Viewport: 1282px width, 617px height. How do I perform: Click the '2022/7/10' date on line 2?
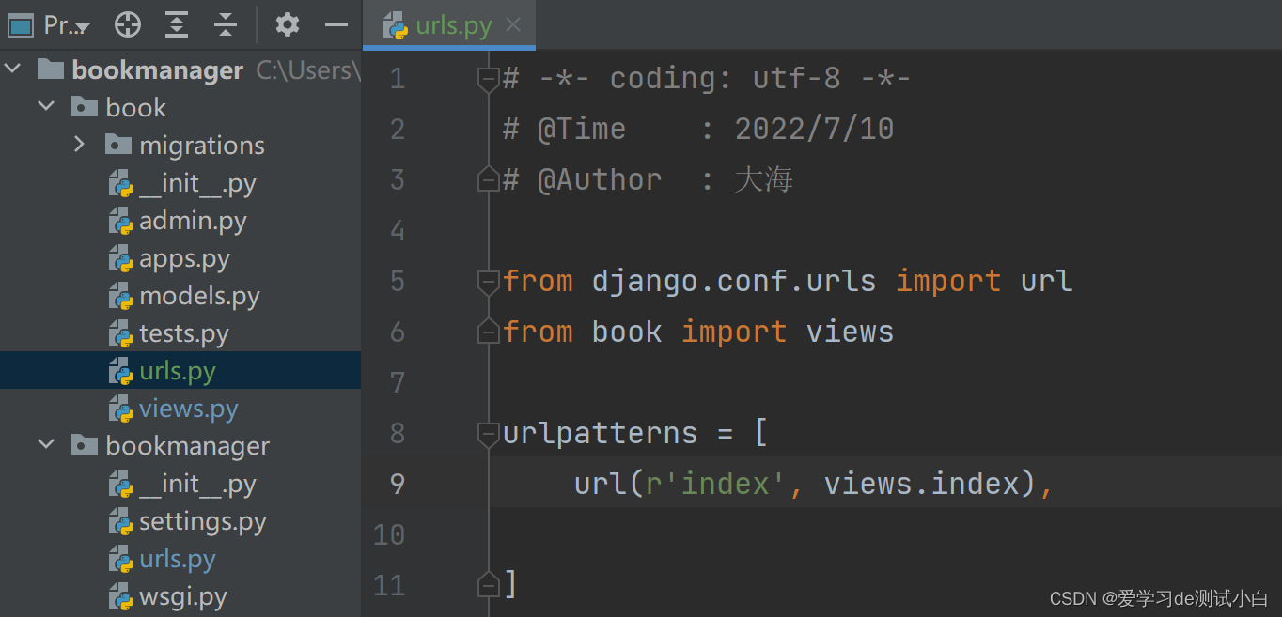tap(814, 129)
